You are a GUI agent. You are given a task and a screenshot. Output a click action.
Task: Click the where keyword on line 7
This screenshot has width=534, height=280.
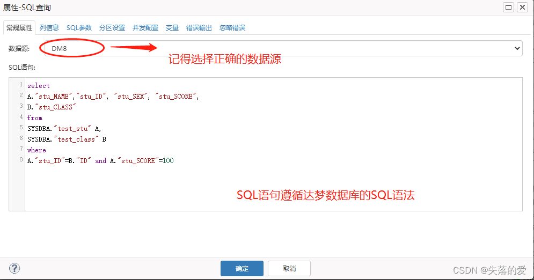[36, 150]
